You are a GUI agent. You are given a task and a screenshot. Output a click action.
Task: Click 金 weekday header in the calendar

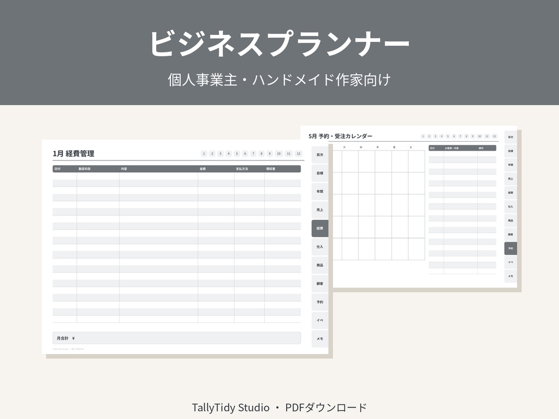coord(394,147)
